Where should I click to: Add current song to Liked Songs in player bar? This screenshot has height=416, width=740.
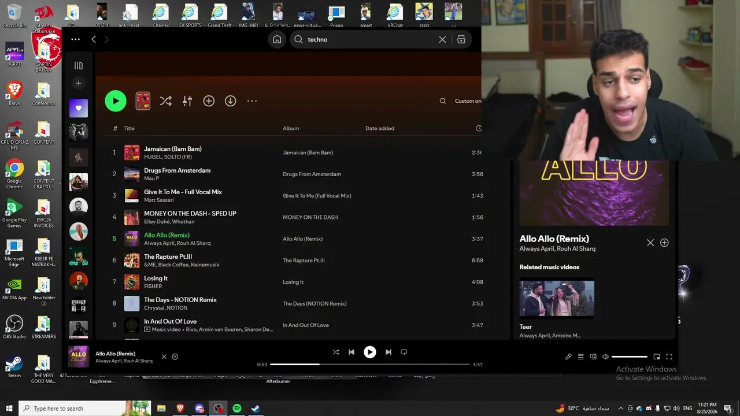pos(175,356)
